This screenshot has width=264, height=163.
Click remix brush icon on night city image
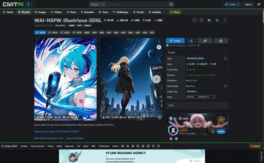click(x=159, y=47)
